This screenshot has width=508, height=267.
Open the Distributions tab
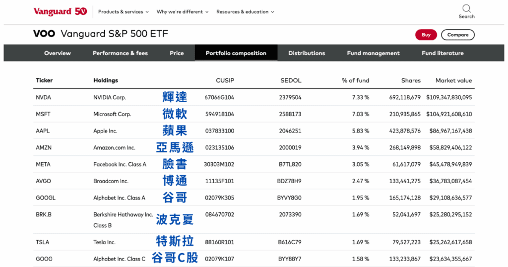point(307,53)
